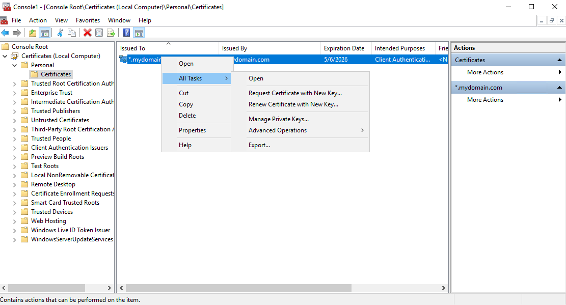Click the Copy toolbar icon

[72, 33]
